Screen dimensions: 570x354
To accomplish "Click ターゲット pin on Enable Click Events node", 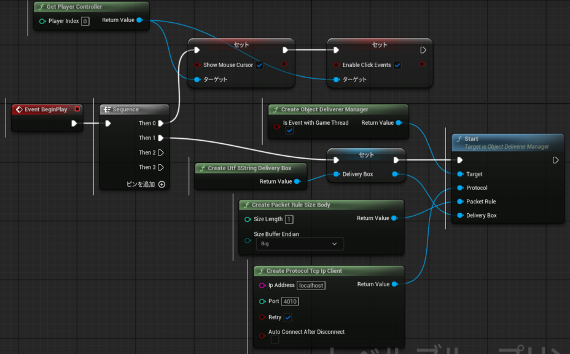I will coord(336,79).
